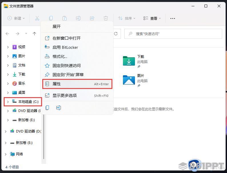This screenshot has width=227, height=173.
Task: Expand the 图片 tree node in sidebar
Action: tap(8, 56)
